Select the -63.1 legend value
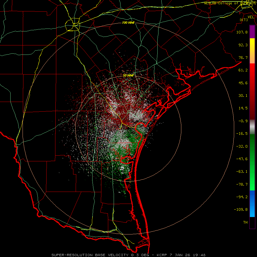The width and height of the screenshot is (257, 257). tap(242, 172)
